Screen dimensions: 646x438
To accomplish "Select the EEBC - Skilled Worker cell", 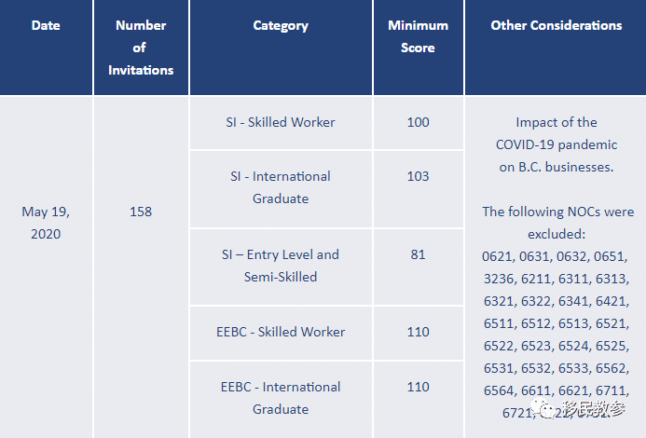I will [x=281, y=332].
